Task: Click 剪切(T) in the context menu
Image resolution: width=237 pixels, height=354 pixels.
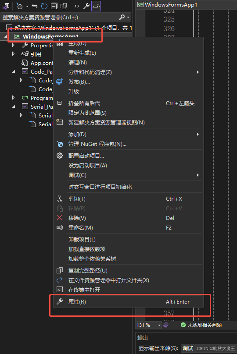Action: [x=128, y=199]
